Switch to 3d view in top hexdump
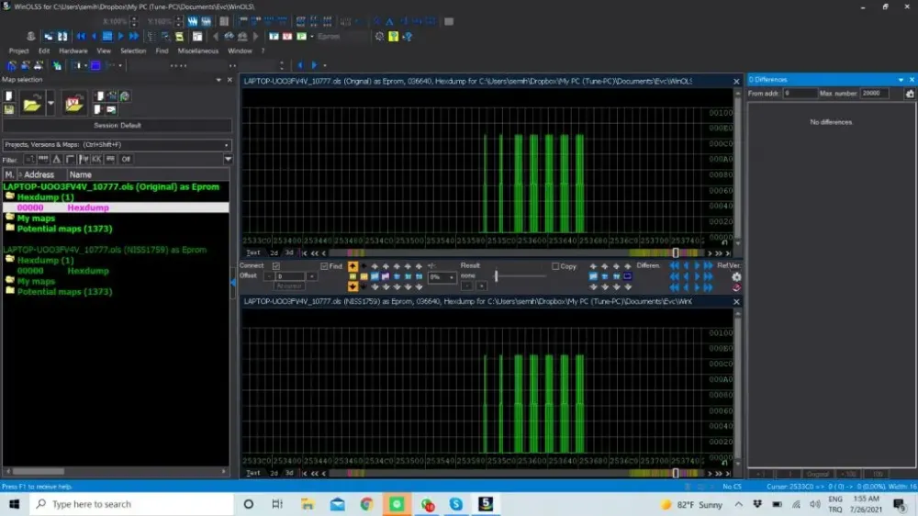The width and height of the screenshot is (918, 516). point(289,253)
